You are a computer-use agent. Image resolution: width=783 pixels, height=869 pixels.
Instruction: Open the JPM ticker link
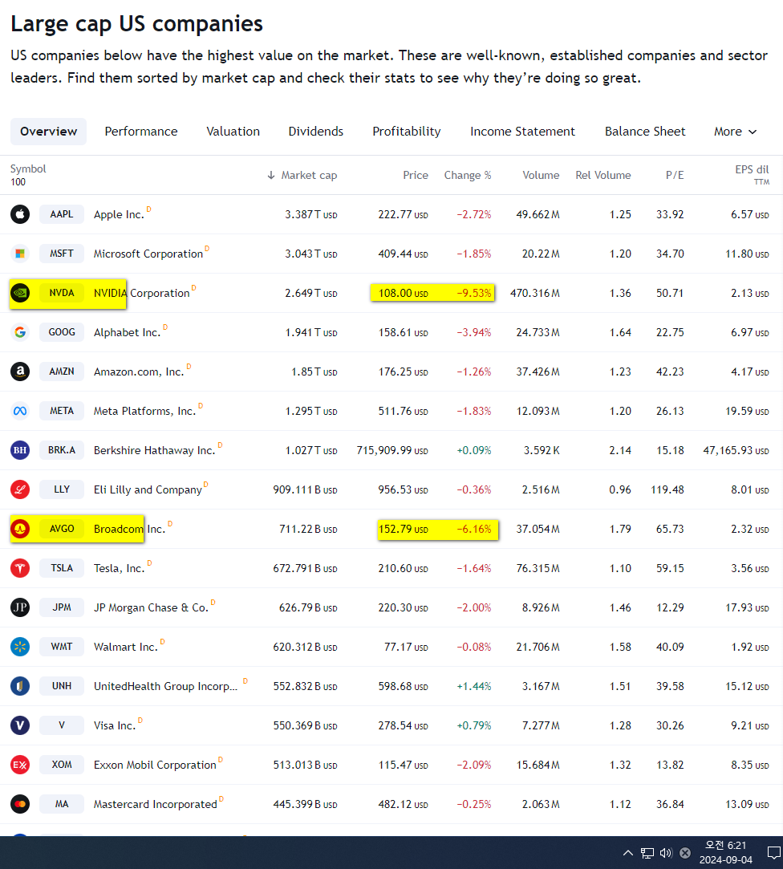[62, 607]
